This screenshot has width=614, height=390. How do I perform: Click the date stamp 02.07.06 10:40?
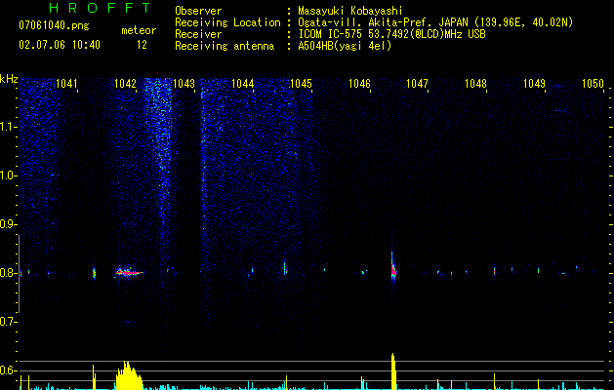point(60,45)
